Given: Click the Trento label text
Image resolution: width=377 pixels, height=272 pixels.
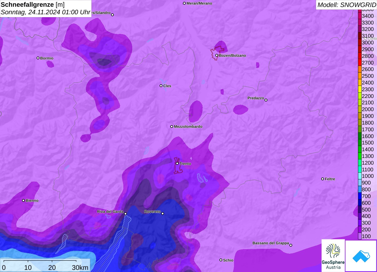Looking at the screenshot, I should point(185,164).
